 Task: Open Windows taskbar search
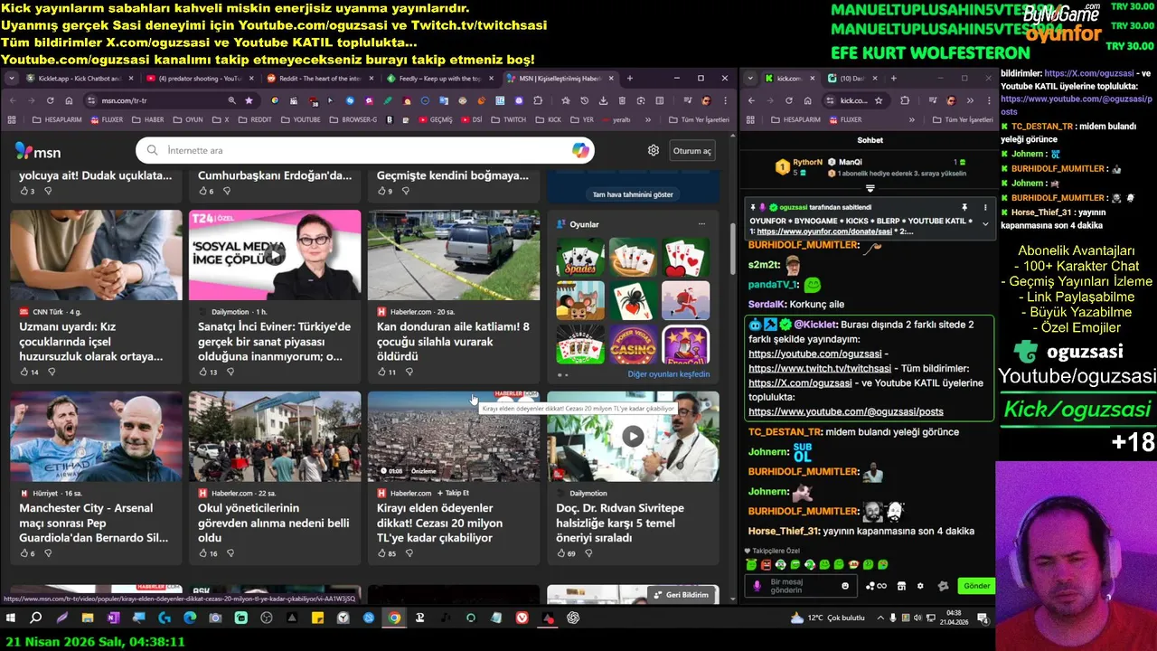click(x=36, y=618)
